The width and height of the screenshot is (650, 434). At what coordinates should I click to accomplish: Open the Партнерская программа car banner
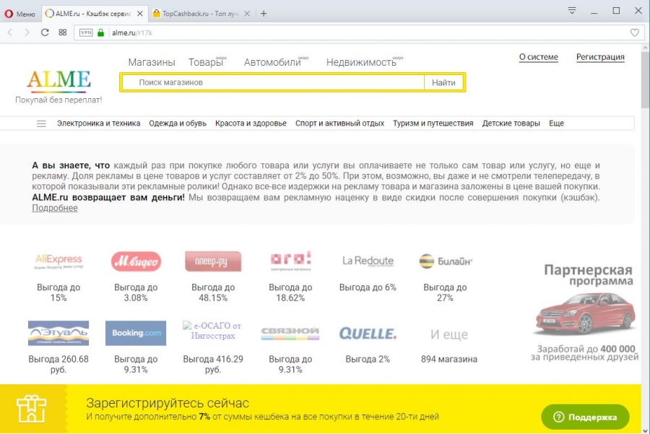[585, 312]
